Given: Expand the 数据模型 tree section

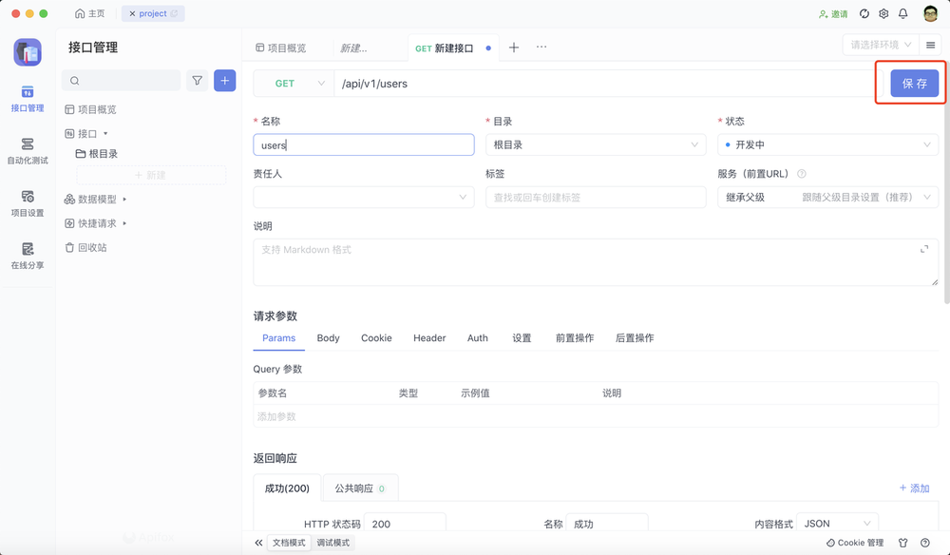Looking at the screenshot, I should [x=99, y=199].
